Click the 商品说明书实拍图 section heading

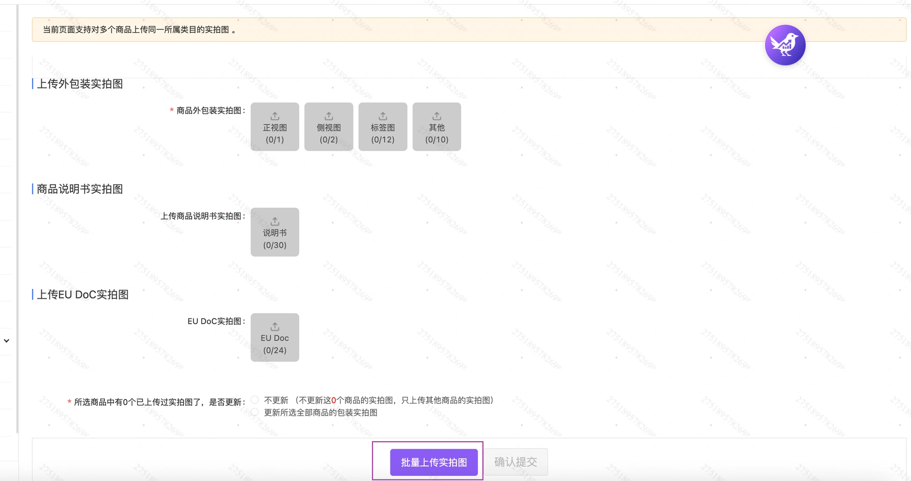coord(80,189)
